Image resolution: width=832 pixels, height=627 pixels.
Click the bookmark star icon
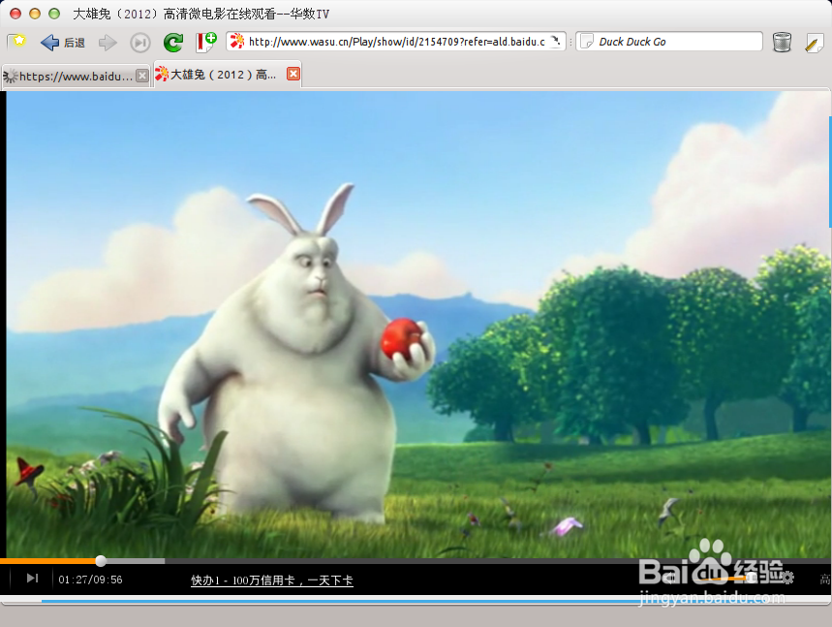click(x=17, y=42)
